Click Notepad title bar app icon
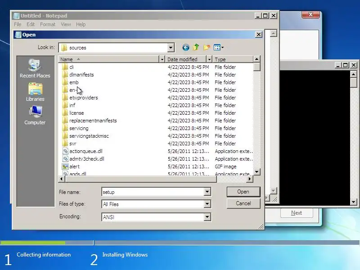This screenshot has width=360, height=270. pyautogui.click(x=16, y=16)
